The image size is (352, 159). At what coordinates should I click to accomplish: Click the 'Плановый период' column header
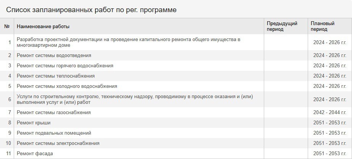pyautogui.click(x=330, y=26)
